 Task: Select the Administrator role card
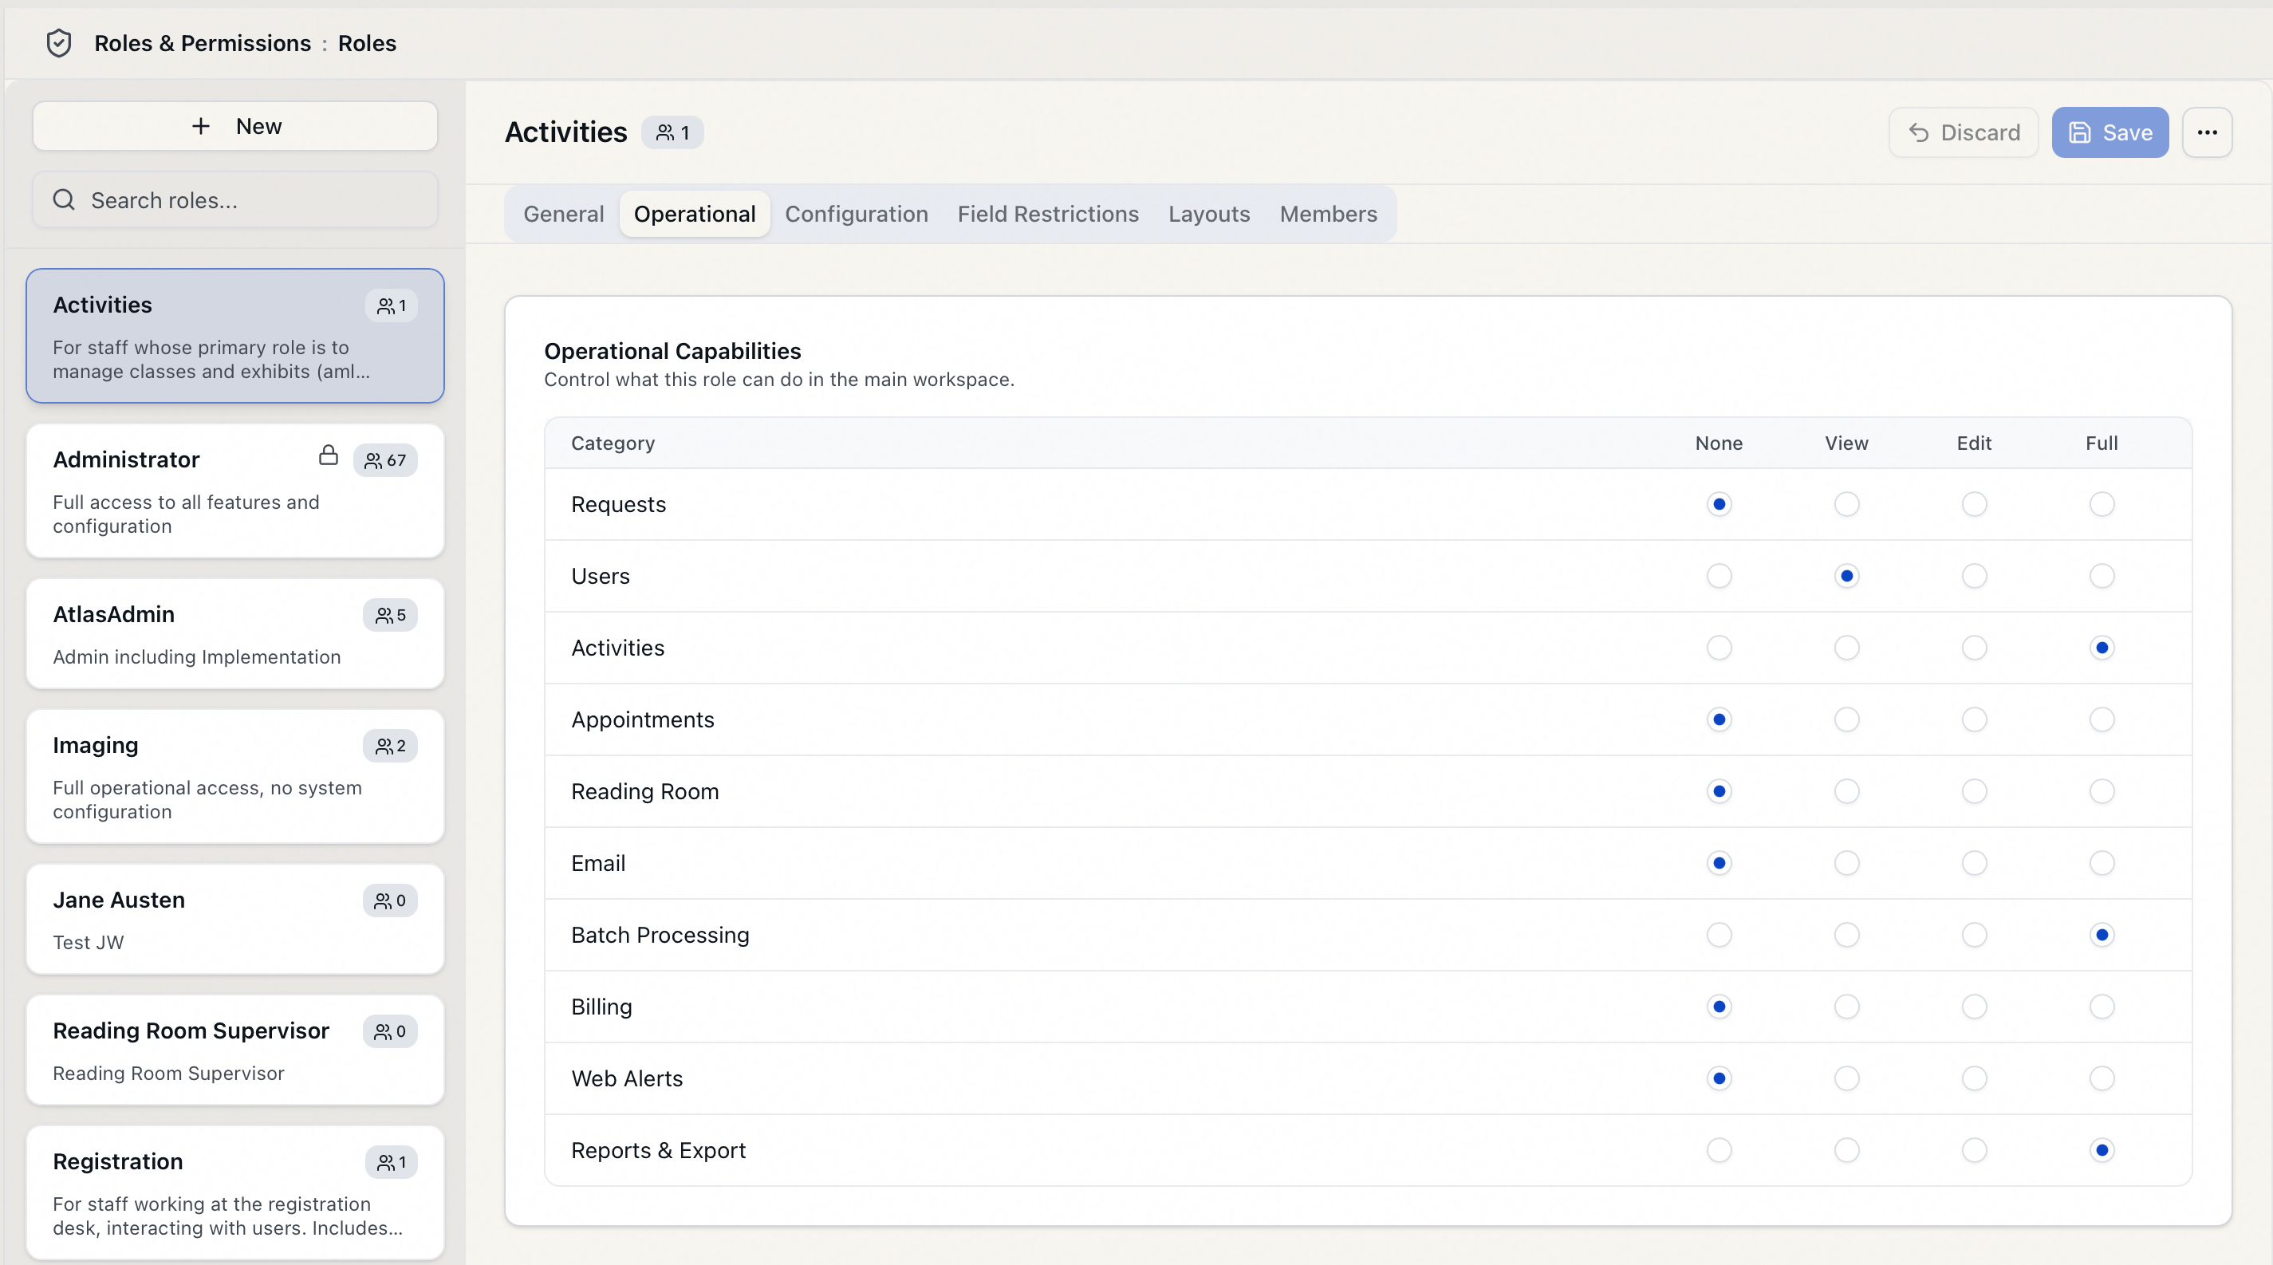[x=234, y=491]
